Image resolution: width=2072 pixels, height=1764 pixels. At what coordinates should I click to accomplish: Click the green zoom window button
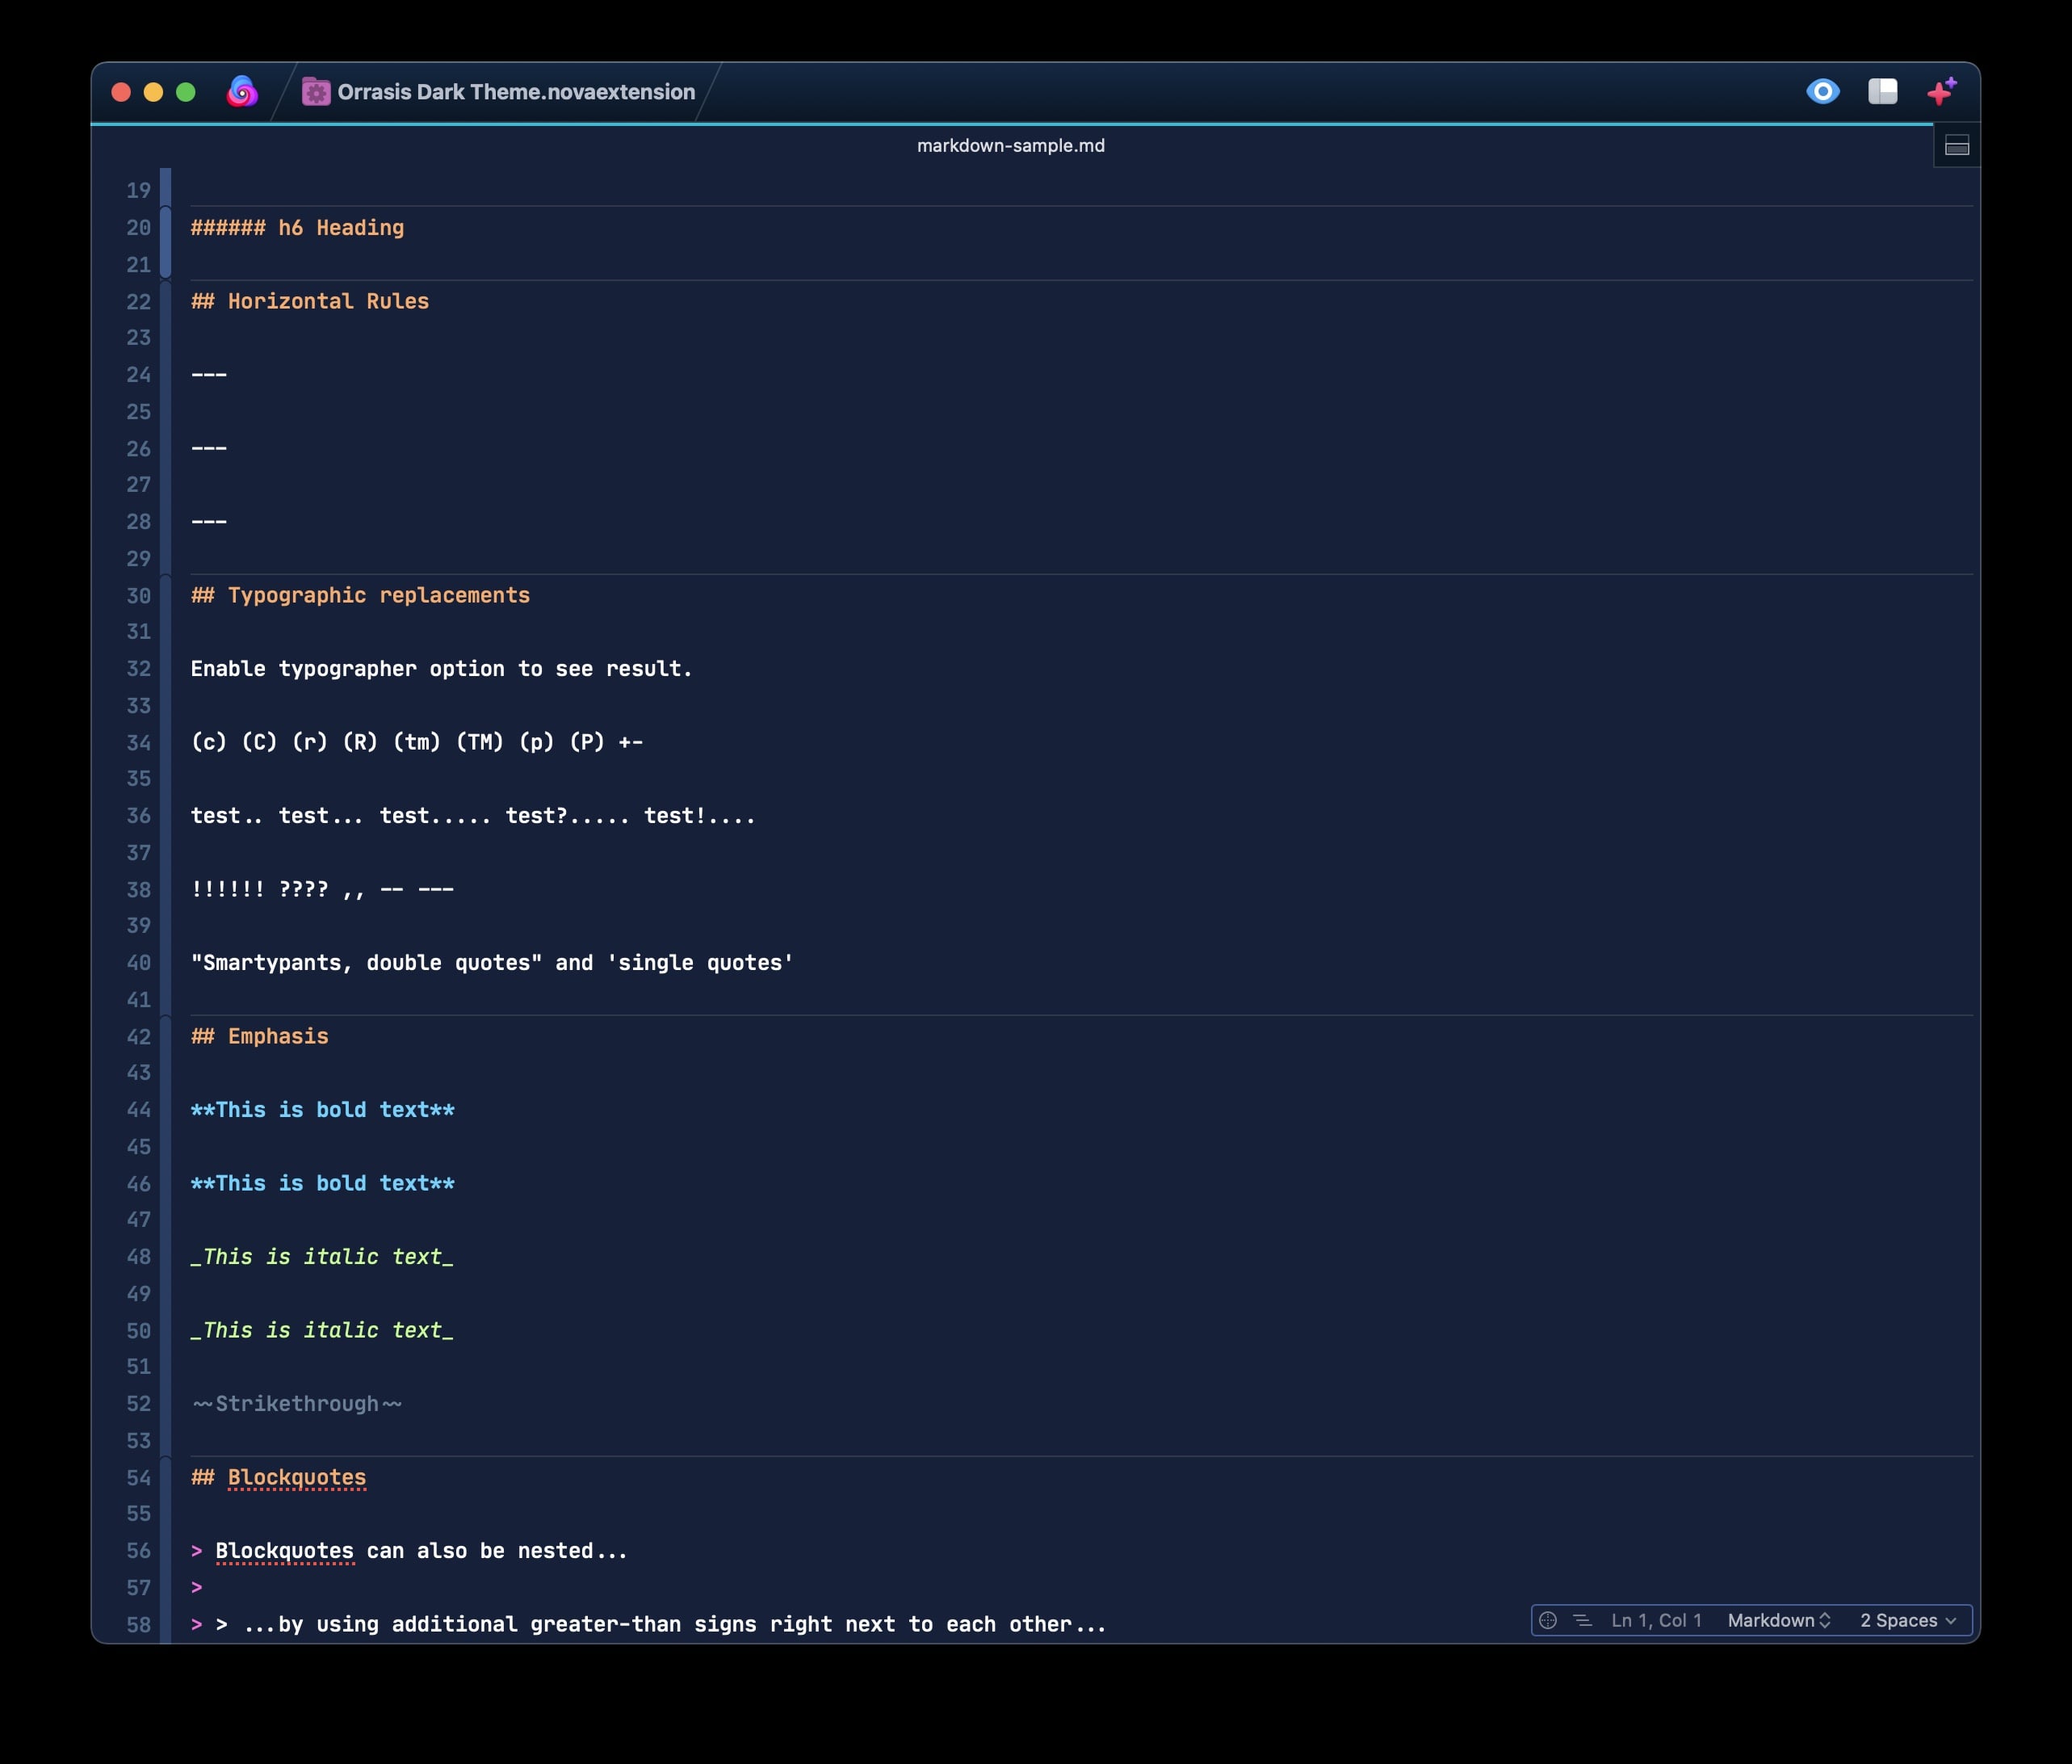coord(186,92)
